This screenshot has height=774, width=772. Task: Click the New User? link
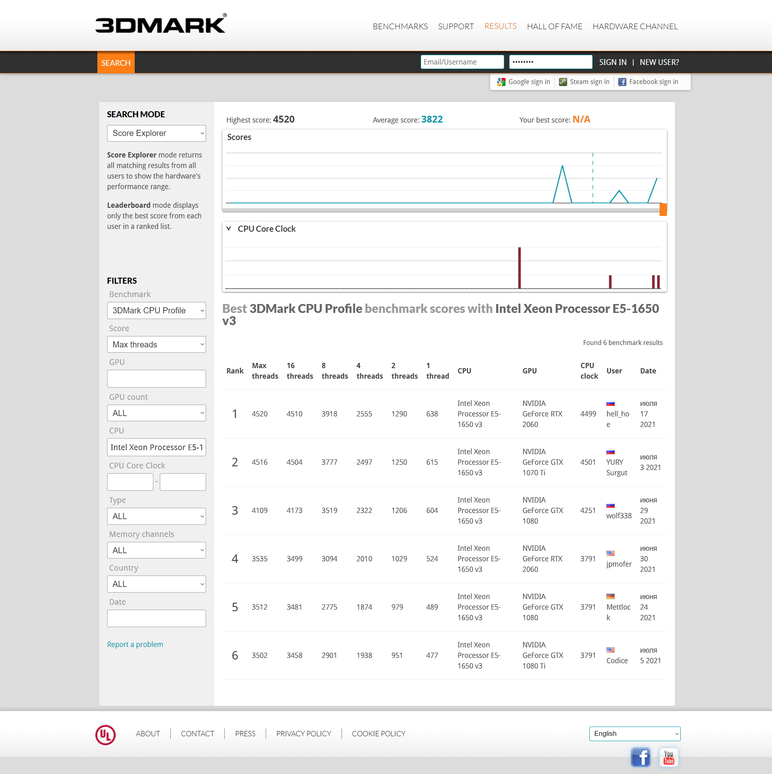[x=659, y=62]
